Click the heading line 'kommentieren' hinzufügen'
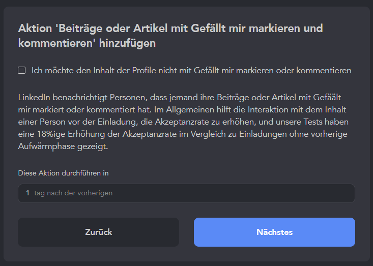 (x=87, y=43)
